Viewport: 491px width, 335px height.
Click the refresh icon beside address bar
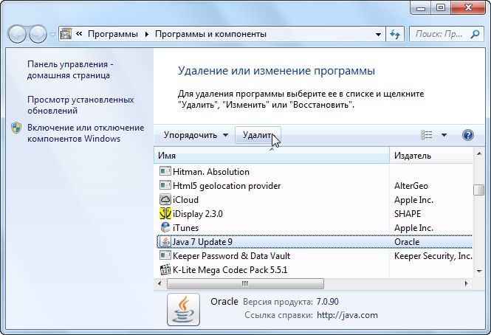coord(395,34)
